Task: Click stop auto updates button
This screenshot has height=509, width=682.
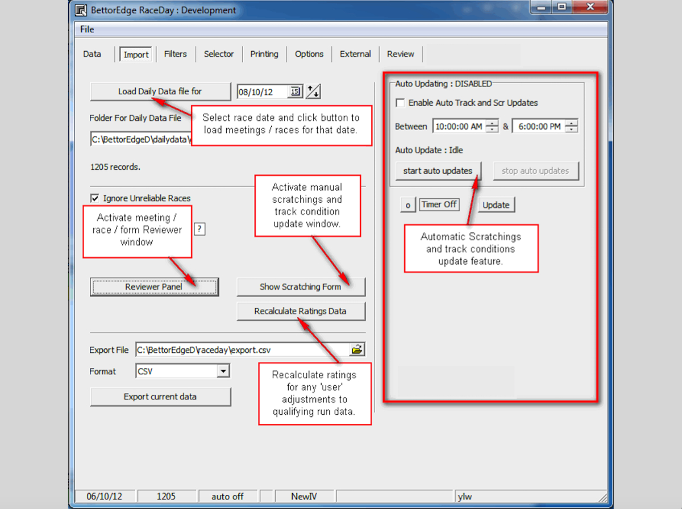Action: (x=535, y=171)
